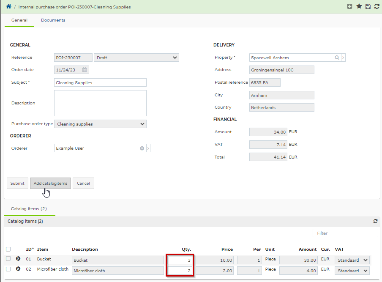Click the Description column header
This screenshot has width=382, height=282.
point(85,249)
